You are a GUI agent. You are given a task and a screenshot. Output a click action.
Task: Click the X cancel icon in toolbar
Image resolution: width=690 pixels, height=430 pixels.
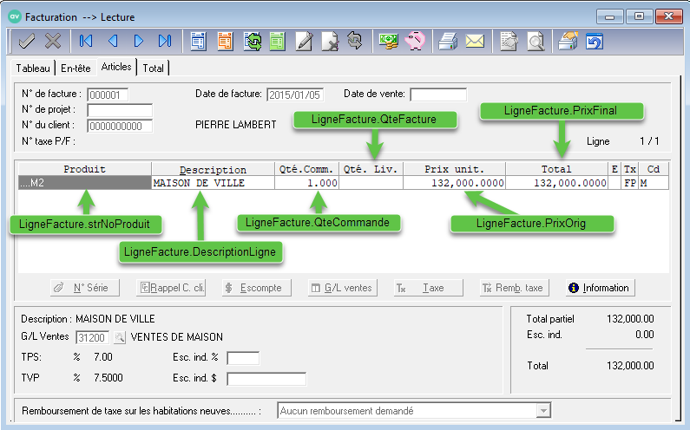pos(53,41)
